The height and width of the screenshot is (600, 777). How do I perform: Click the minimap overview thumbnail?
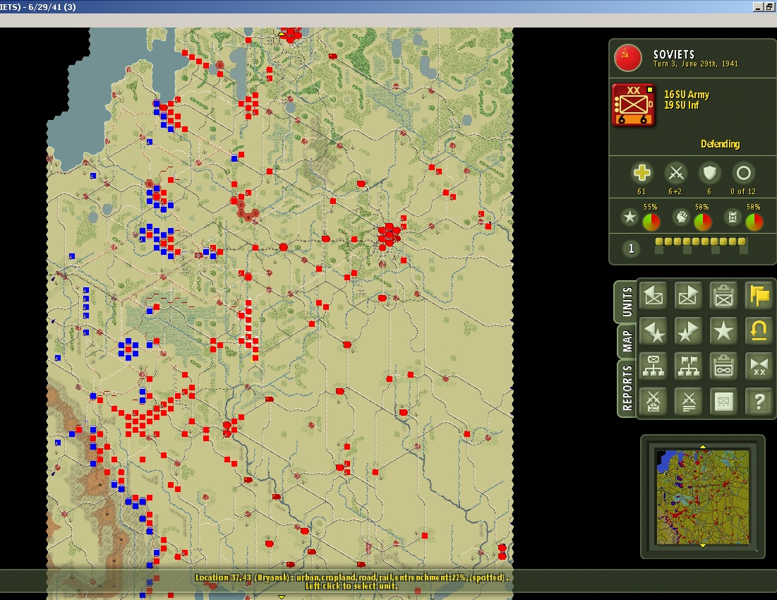tap(703, 497)
